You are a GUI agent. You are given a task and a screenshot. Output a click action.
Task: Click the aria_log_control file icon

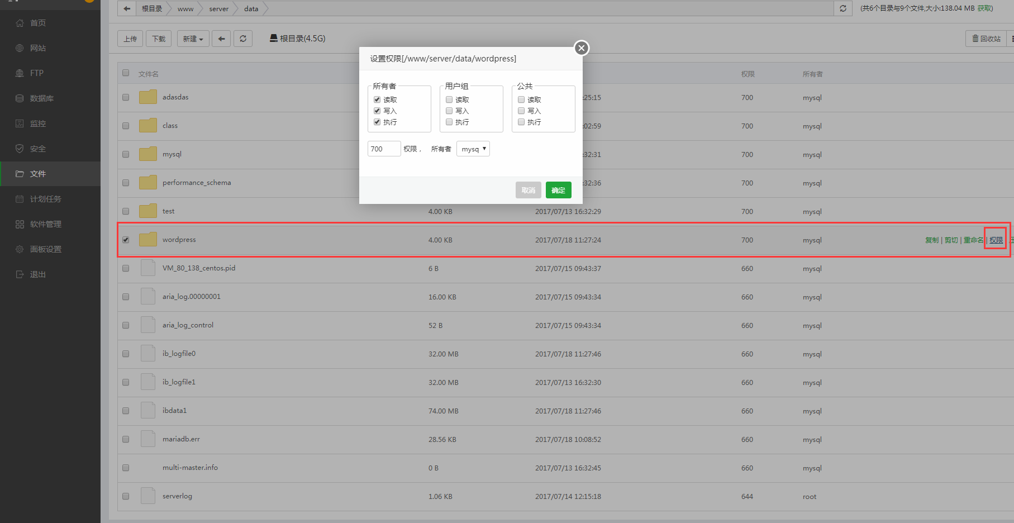pyautogui.click(x=148, y=325)
